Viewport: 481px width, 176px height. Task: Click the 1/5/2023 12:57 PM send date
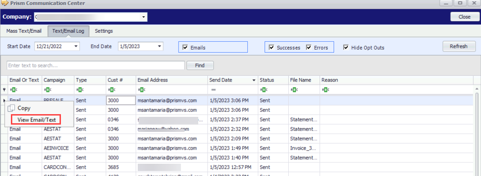[233, 167]
